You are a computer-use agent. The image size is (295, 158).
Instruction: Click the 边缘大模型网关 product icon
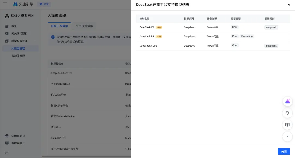coord(7,16)
